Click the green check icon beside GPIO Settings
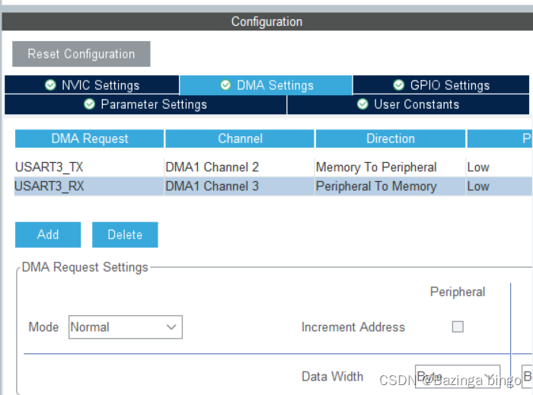This screenshot has width=533, height=395. tap(399, 85)
